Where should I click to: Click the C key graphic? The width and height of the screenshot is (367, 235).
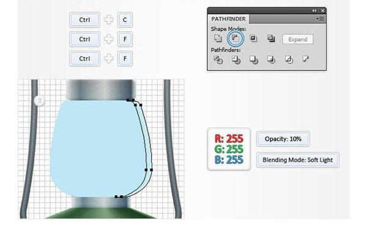point(125,20)
